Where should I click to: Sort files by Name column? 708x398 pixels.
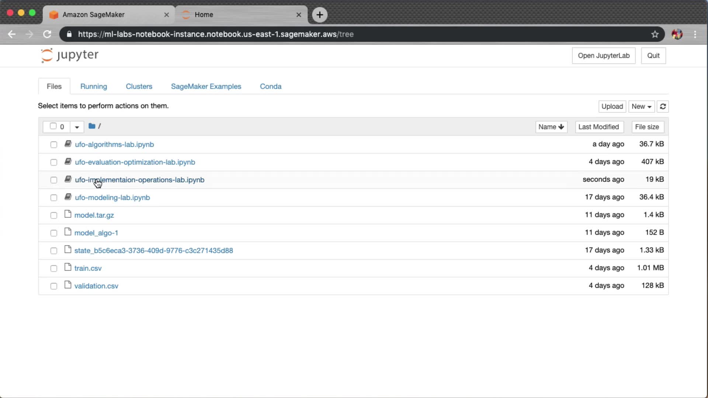point(551,127)
